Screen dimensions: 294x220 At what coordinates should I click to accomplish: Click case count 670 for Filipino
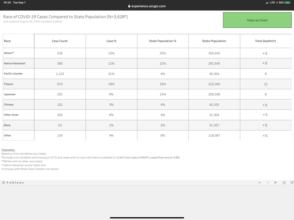[60, 84]
